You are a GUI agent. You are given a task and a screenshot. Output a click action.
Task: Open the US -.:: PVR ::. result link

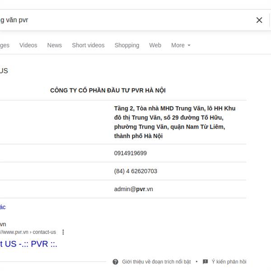click(28, 244)
